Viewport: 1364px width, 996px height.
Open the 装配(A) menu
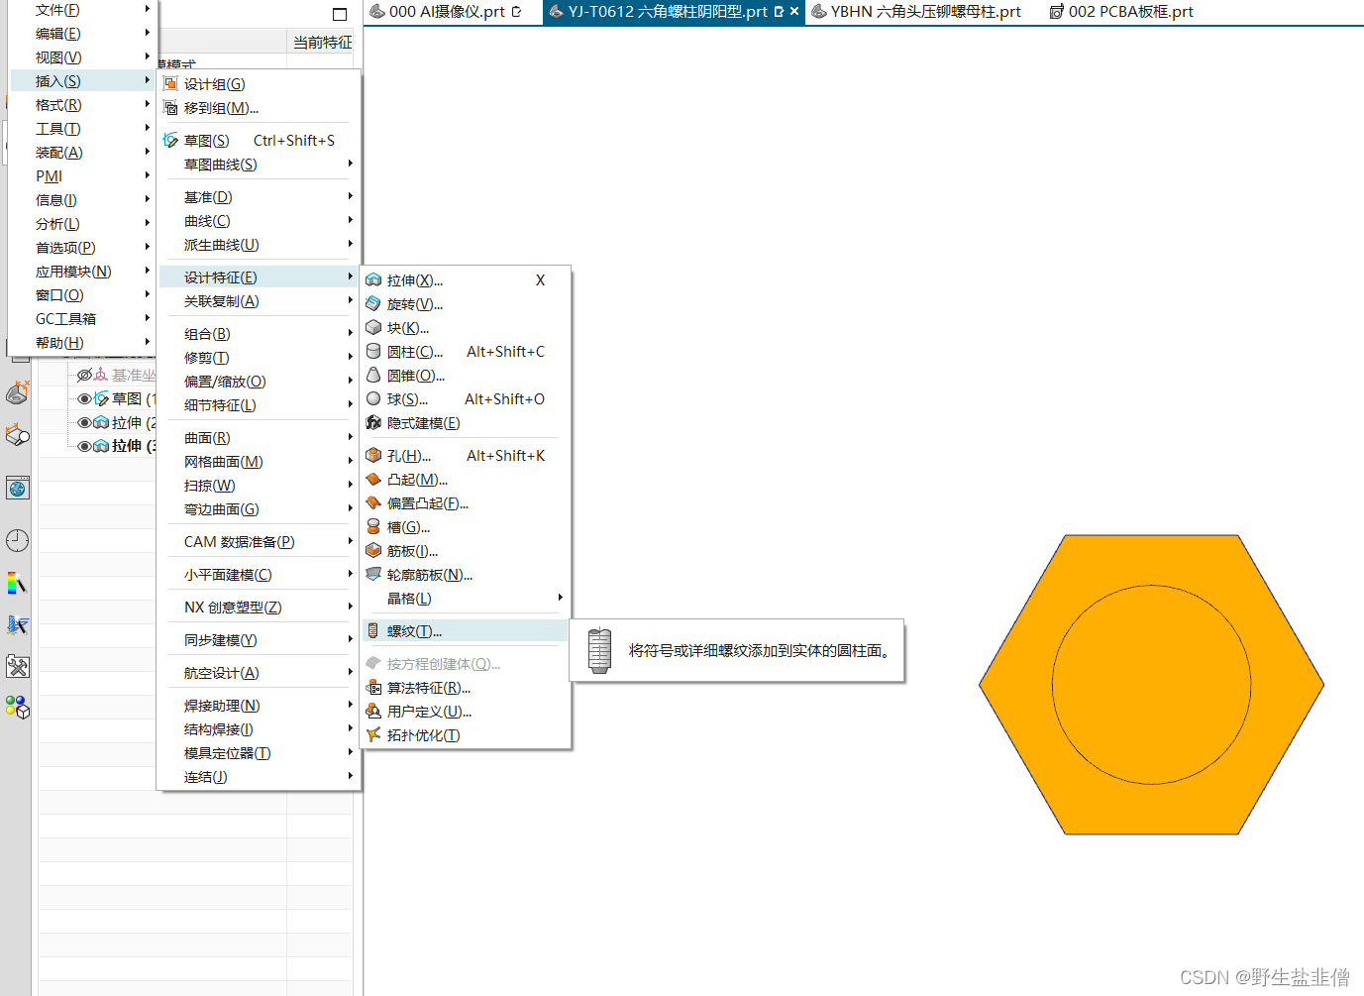click(81, 153)
